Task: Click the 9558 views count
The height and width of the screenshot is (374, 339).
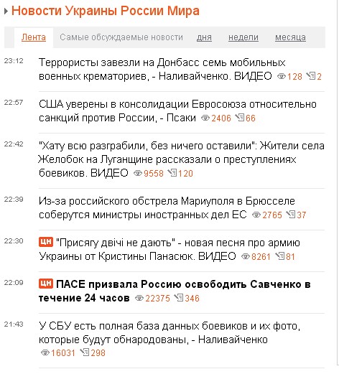Action: tap(154, 174)
